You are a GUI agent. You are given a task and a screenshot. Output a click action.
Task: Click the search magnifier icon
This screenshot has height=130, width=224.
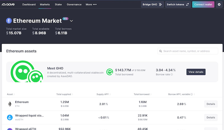[x=160, y=51]
